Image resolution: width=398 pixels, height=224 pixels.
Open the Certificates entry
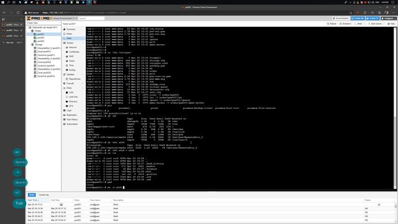pos(74,52)
